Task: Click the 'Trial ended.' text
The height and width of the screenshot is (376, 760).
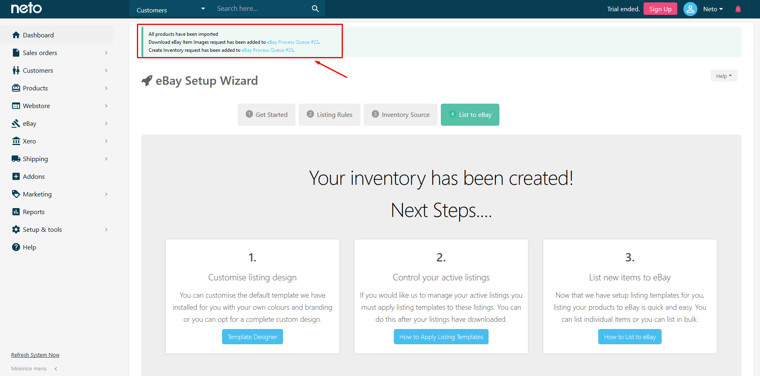Action: (623, 9)
